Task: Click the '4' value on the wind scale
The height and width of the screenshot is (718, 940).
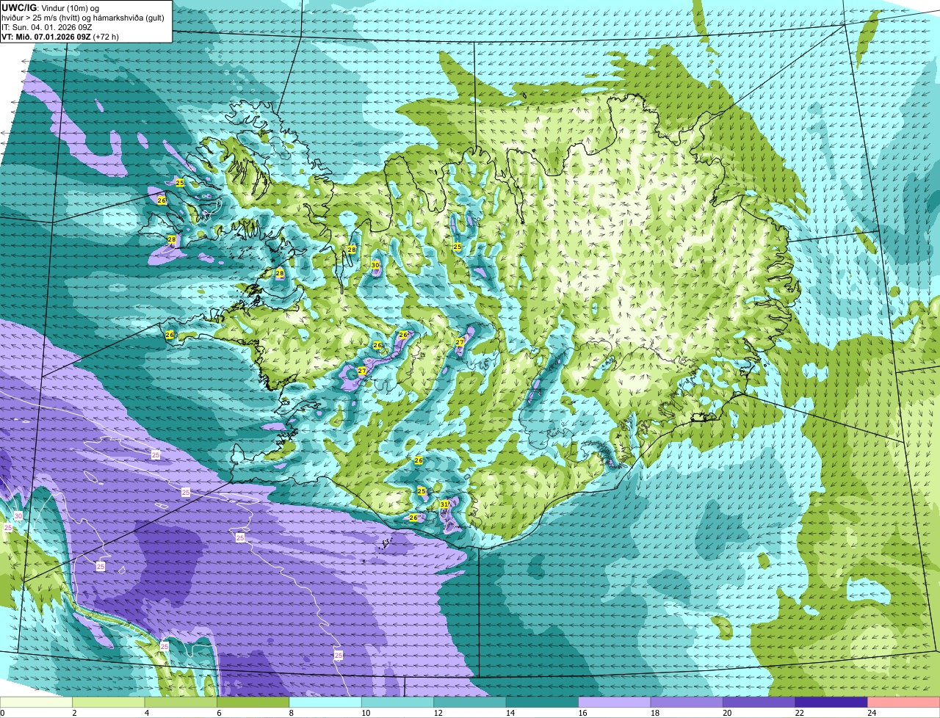Action: (146, 712)
